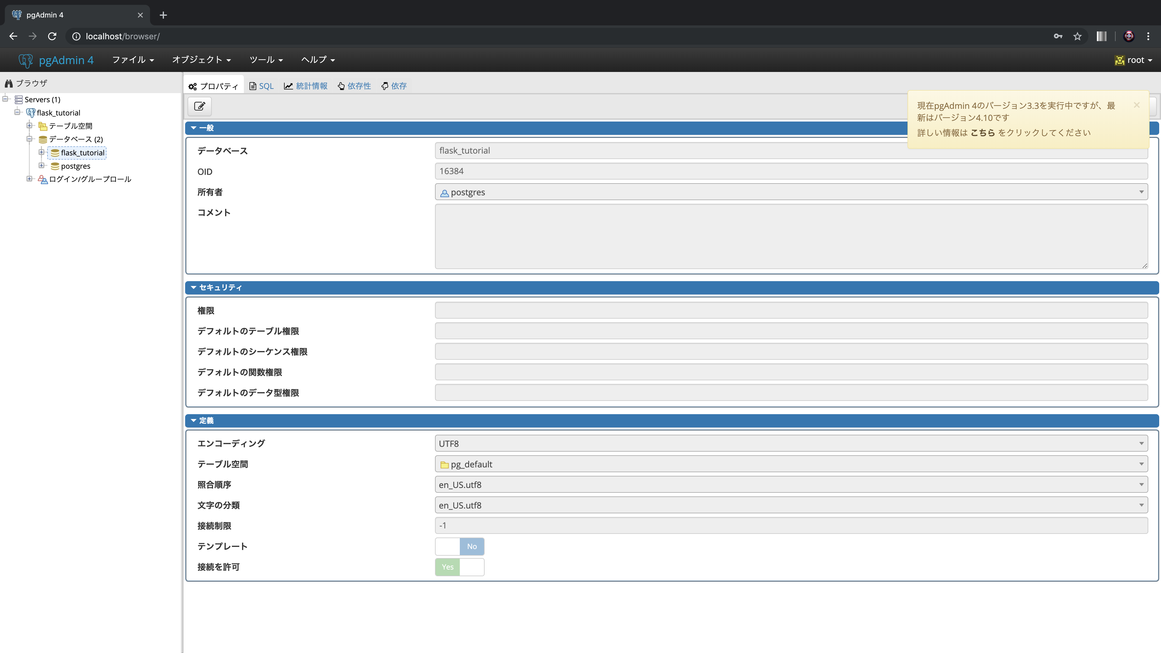Dismiss the version update notification
The image size is (1161, 653).
point(1137,105)
